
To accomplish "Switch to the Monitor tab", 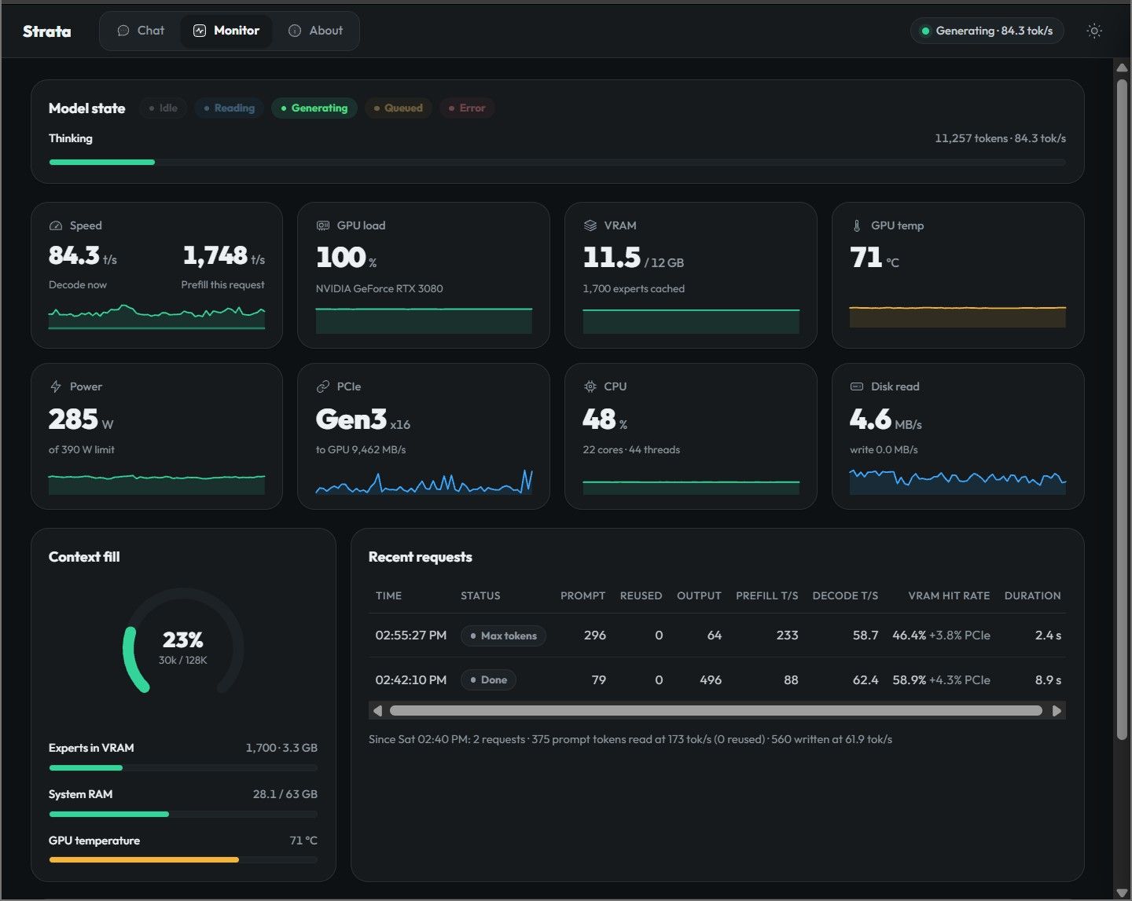I will 226,31.
